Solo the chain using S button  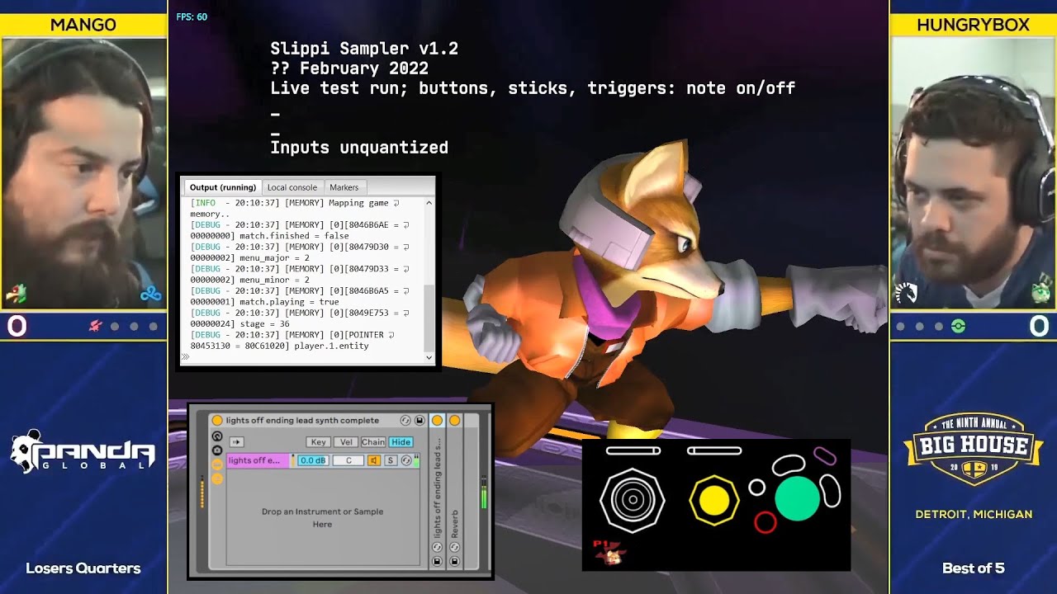tap(391, 460)
